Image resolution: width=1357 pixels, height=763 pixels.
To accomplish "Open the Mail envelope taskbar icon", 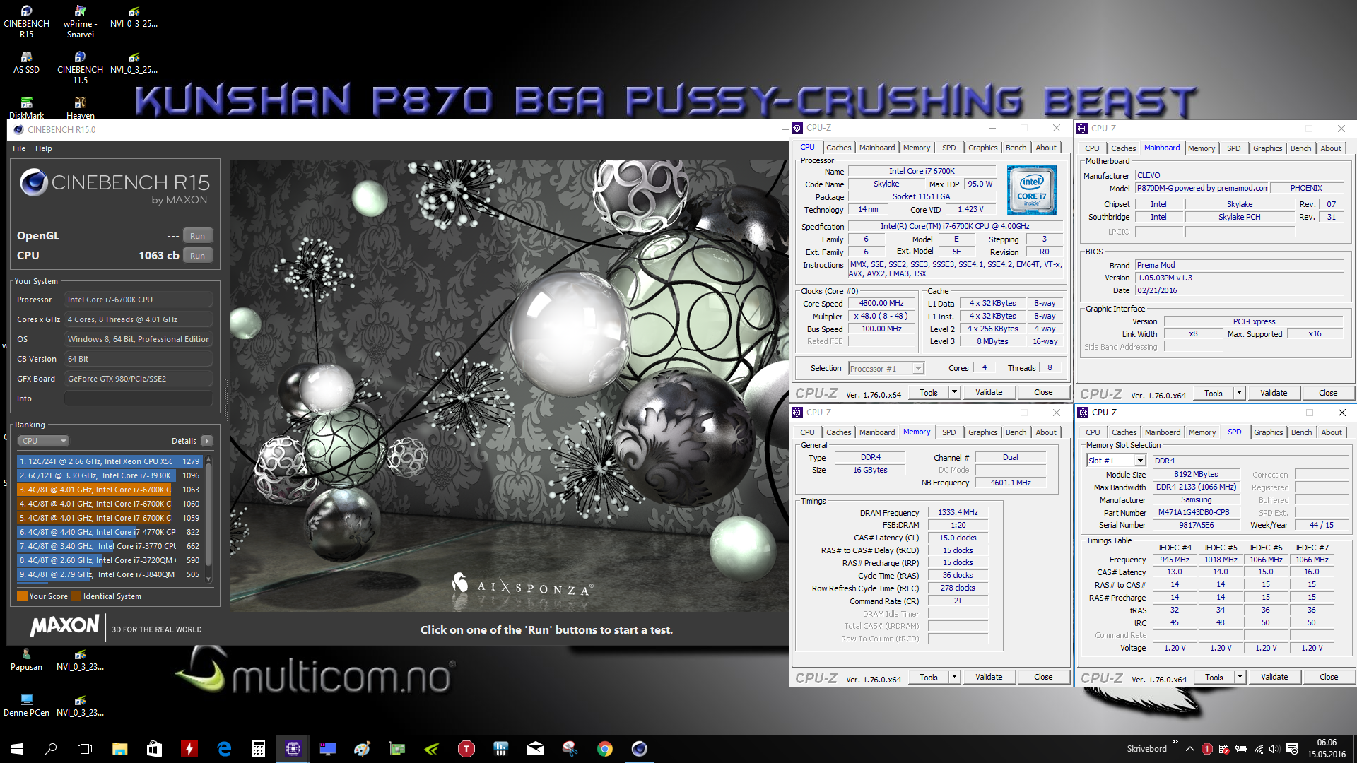I will tap(535, 749).
